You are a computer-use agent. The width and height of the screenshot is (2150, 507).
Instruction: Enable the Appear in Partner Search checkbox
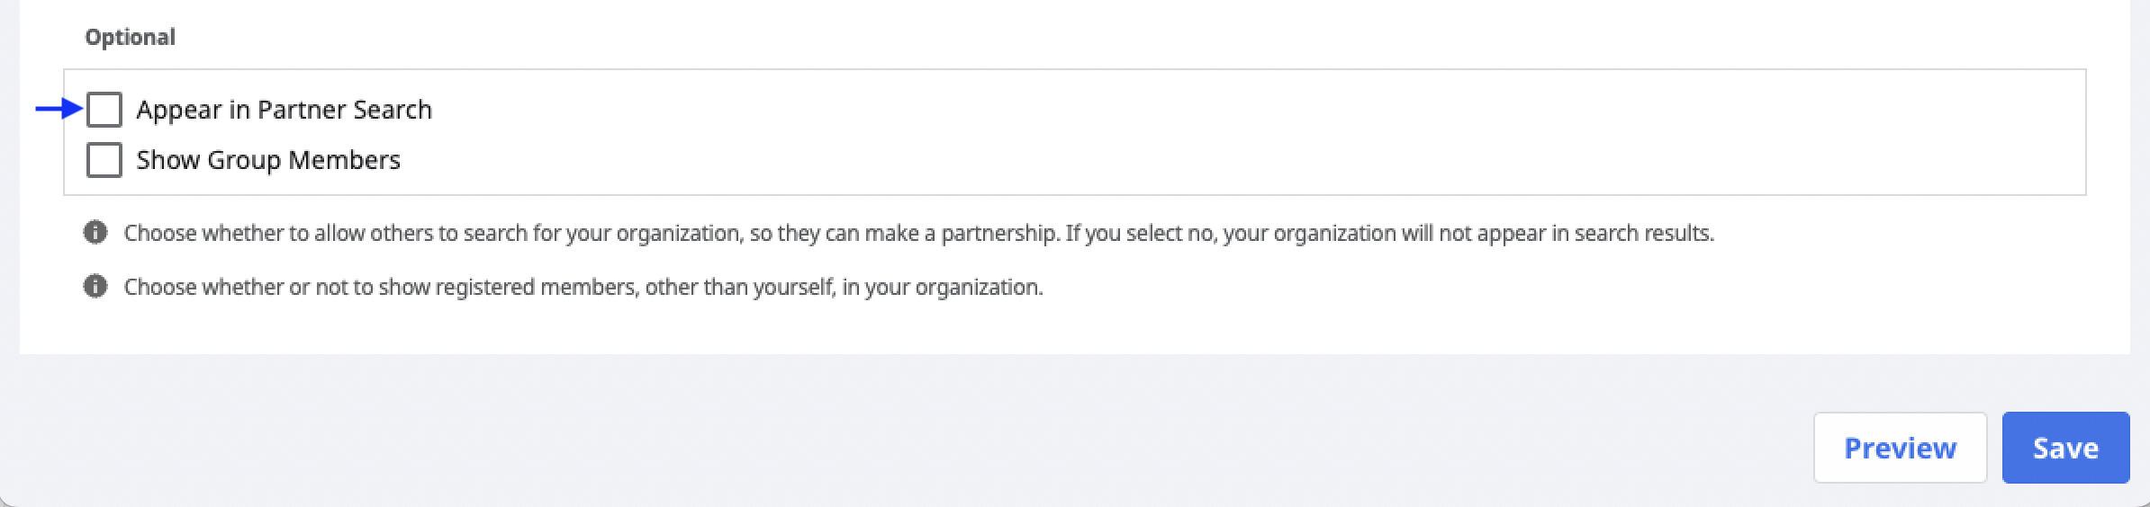[104, 110]
